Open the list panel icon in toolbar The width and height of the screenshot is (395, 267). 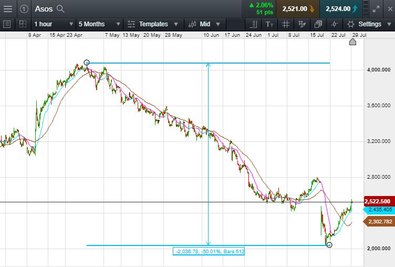click(7, 24)
